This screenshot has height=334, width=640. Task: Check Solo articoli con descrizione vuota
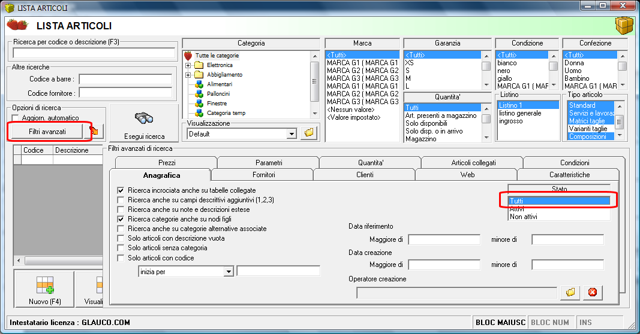point(121,238)
